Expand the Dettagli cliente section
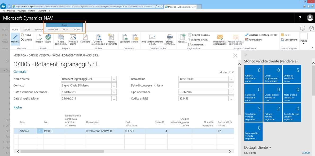315x156 pixels. [x=257, y=147]
